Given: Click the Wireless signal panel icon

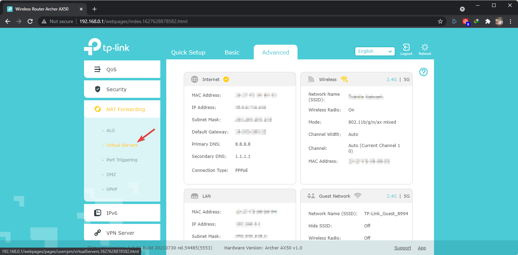Looking at the screenshot, I should pos(311,79).
